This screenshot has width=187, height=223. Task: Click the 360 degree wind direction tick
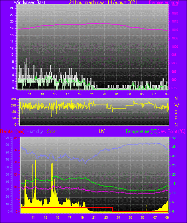point(13,99)
